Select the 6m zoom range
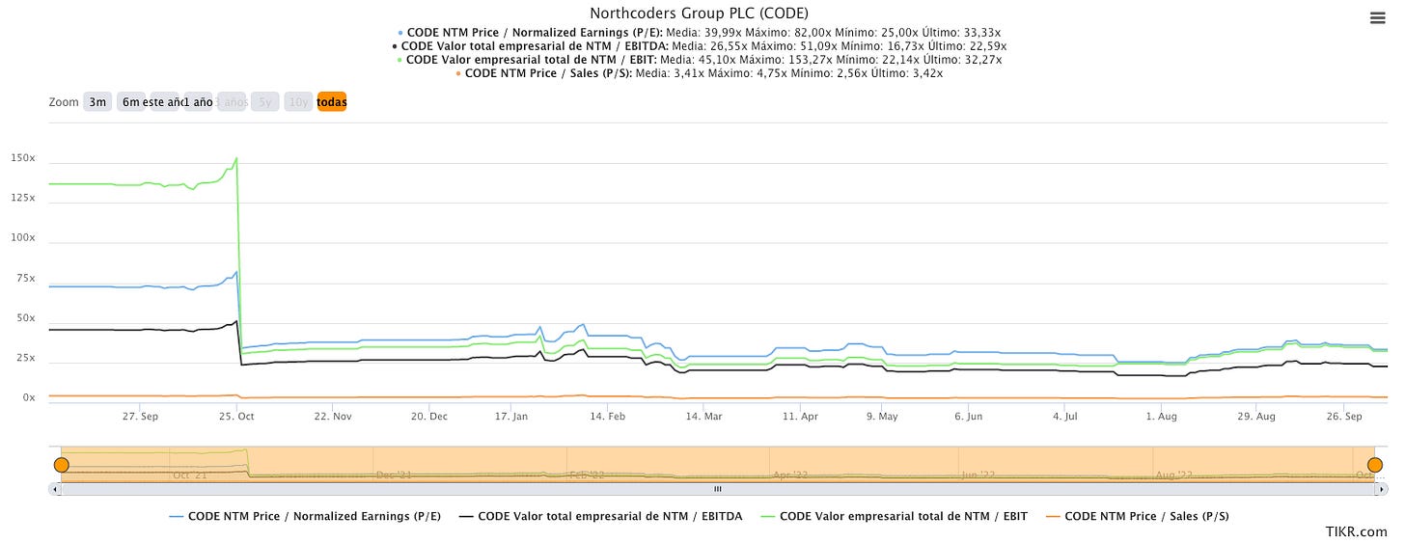The image size is (1405, 543). [x=130, y=101]
